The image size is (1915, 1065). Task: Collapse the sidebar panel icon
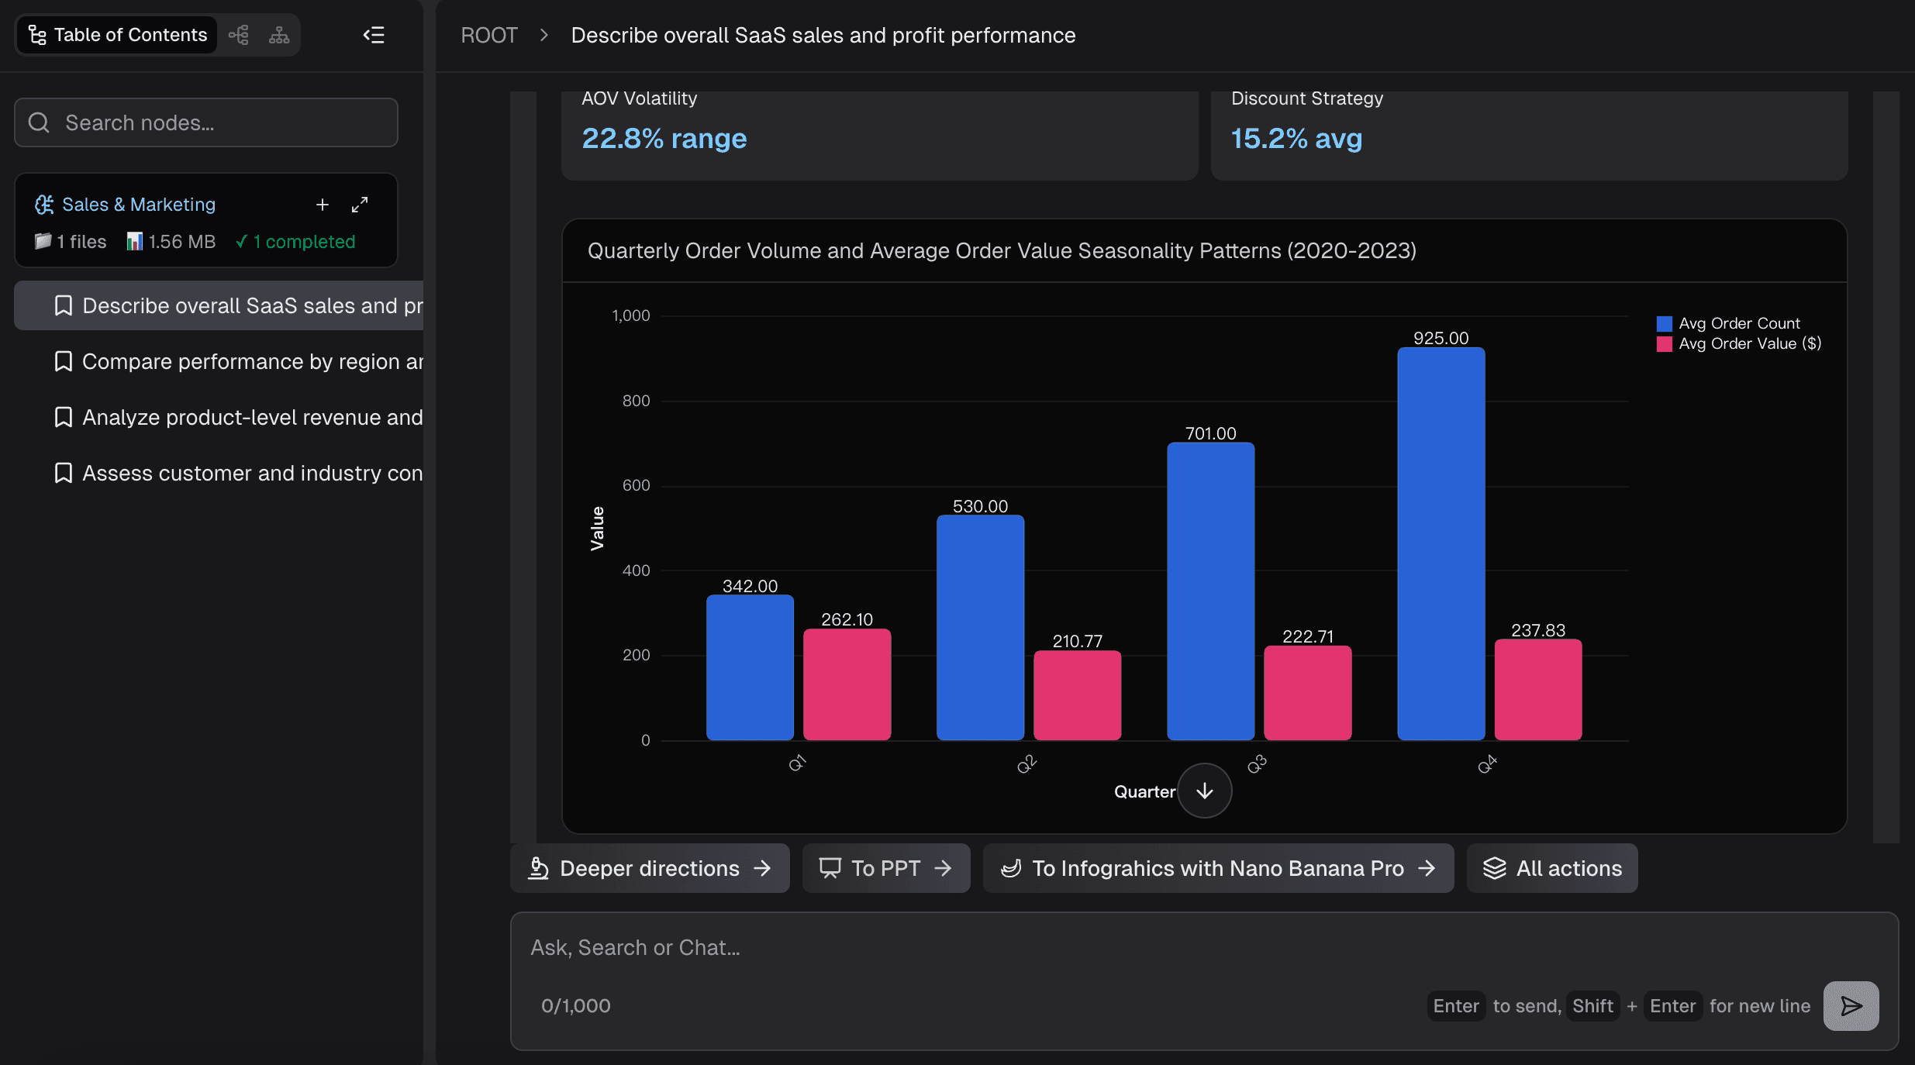click(374, 35)
